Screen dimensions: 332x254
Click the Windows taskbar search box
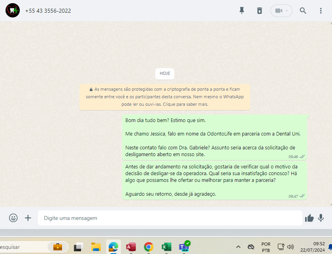click(x=34, y=247)
